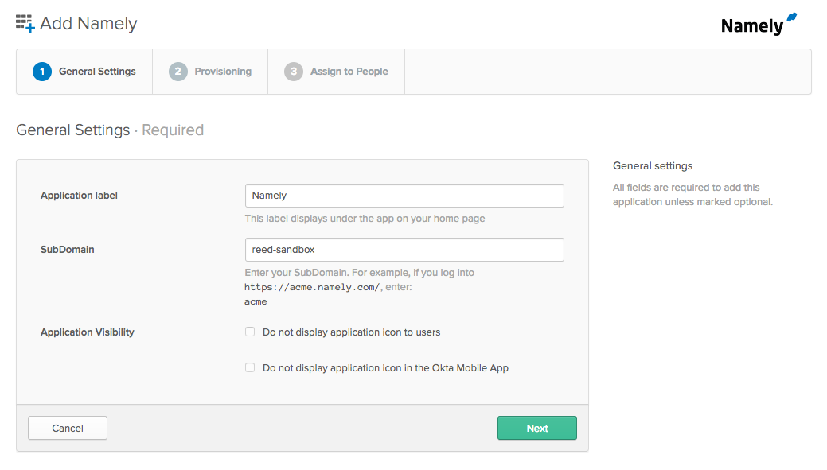This screenshot has width=827, height=470.
Task: Click the 'Application label' field label
Action: (x=79, y=196)
